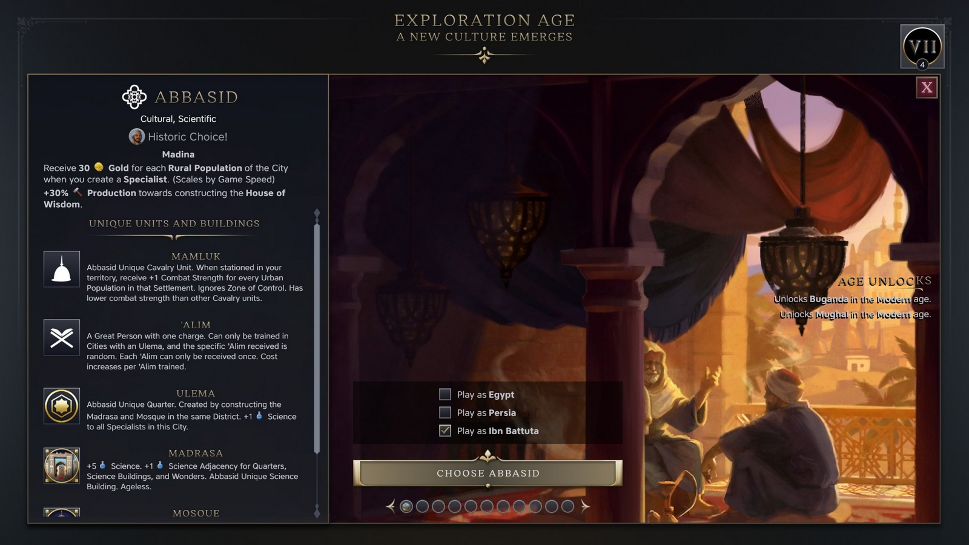Click the Mamluk unit icon
The image size is (969, 545).
pos(62,269)
